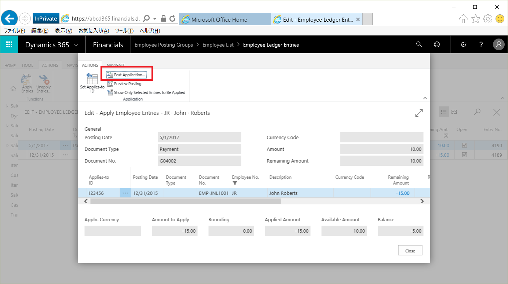
Task: Click the browser smiley feedback icon
Action: 500,19
